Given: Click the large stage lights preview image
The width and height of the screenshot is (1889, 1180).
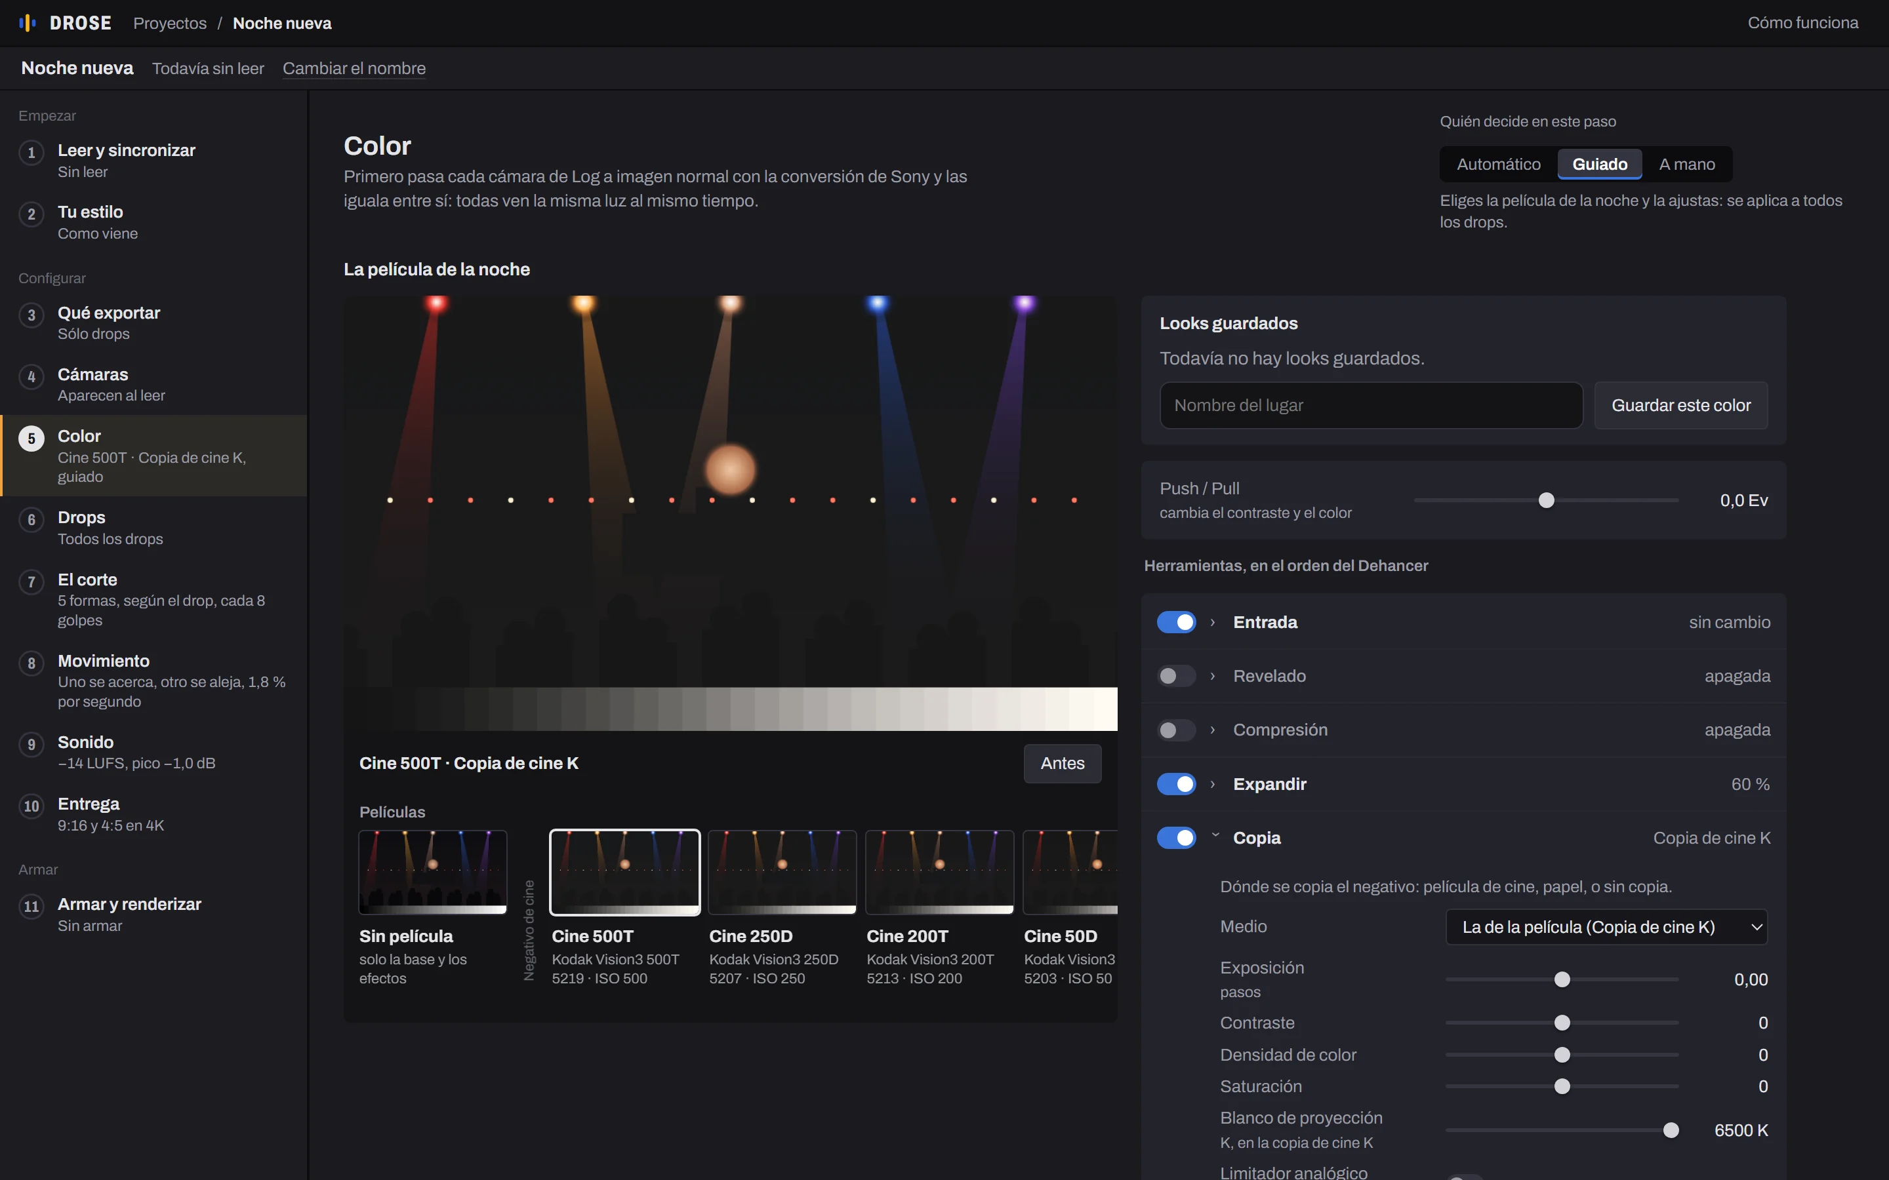Looking at the screenshot, I should 731,513.
